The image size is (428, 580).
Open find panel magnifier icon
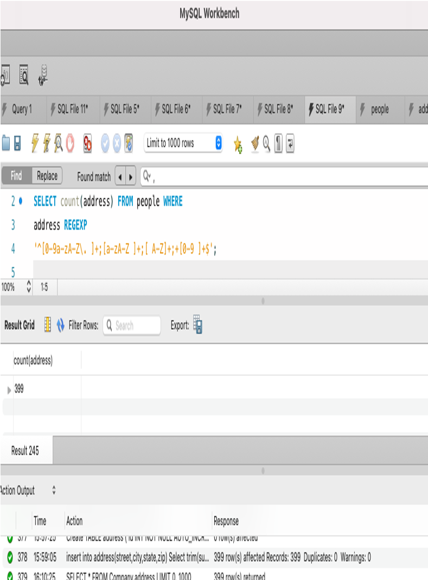266,143
